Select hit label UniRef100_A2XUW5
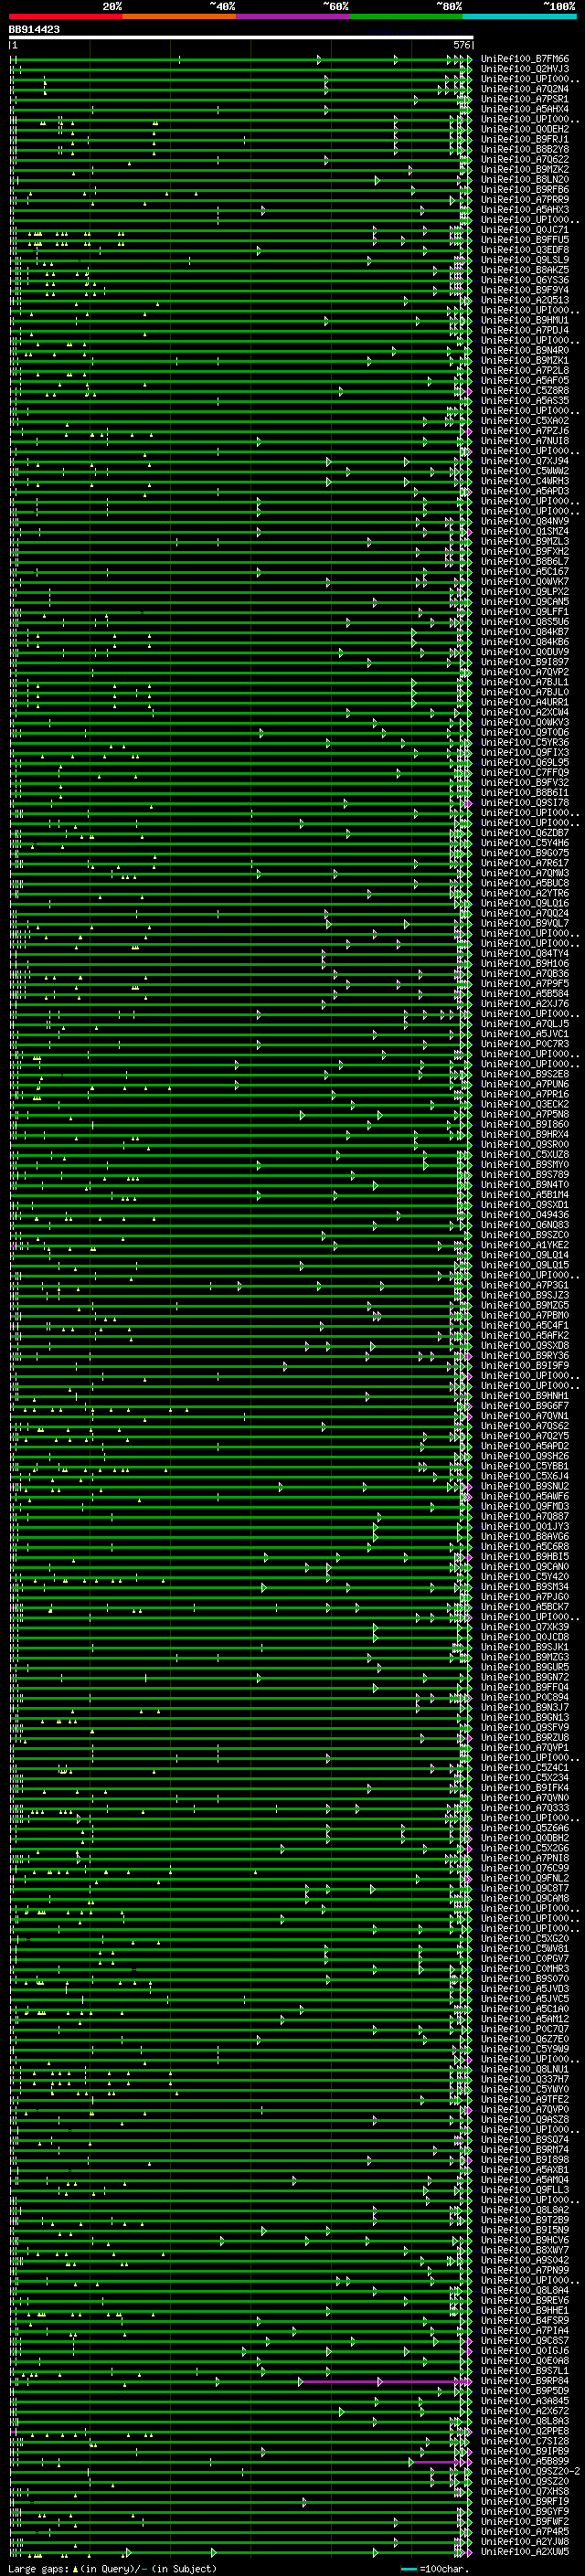The width and height of the screenshot is (585, 2576). click(x=524, y=2552)
